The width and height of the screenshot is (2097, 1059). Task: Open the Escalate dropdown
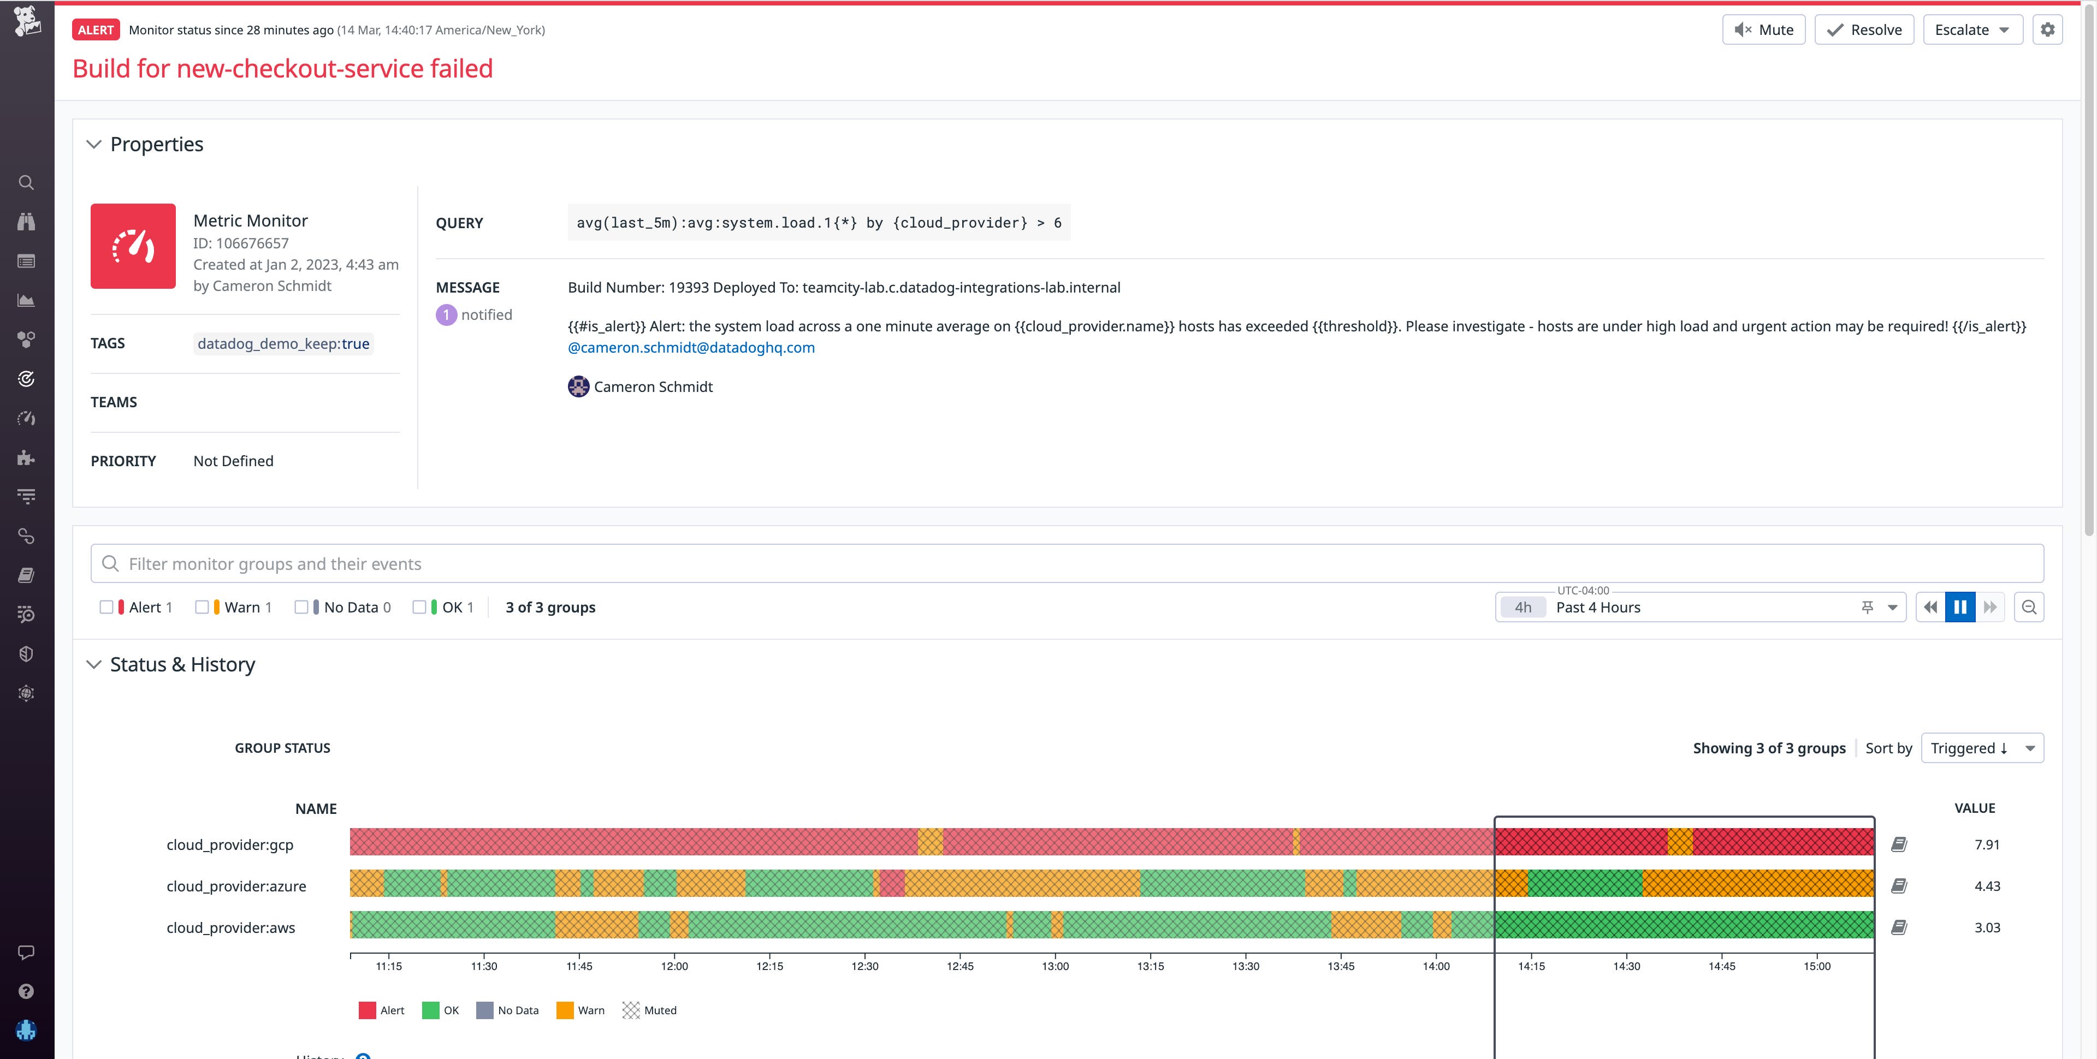1971,30
